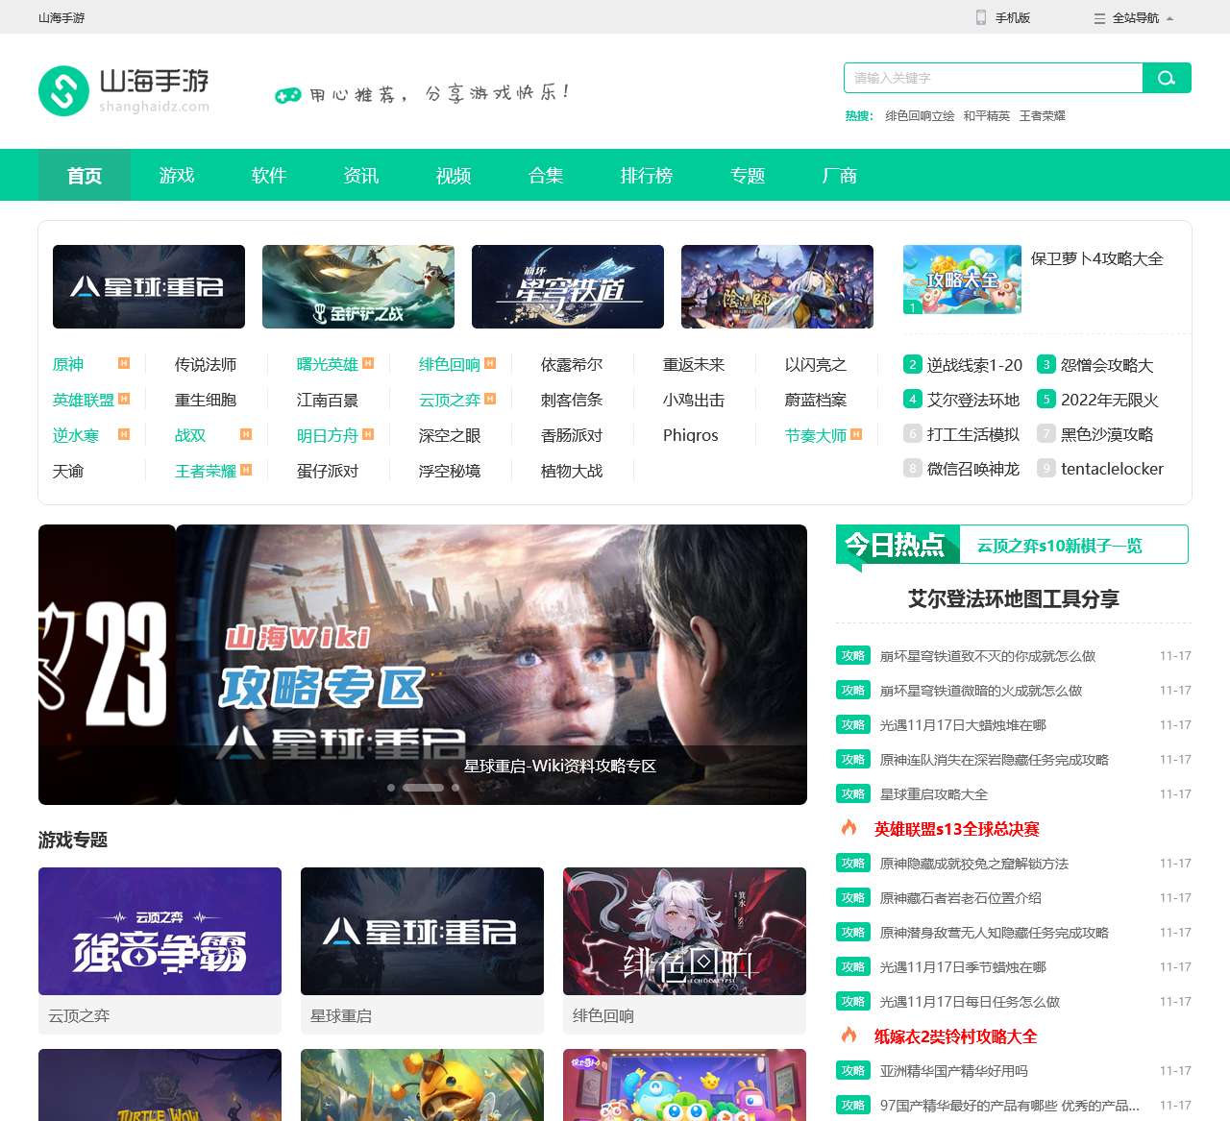Open the 星球:重启 top banner thumbnail
Viewport: 1230px width, 1121px height.
point(149,286)
